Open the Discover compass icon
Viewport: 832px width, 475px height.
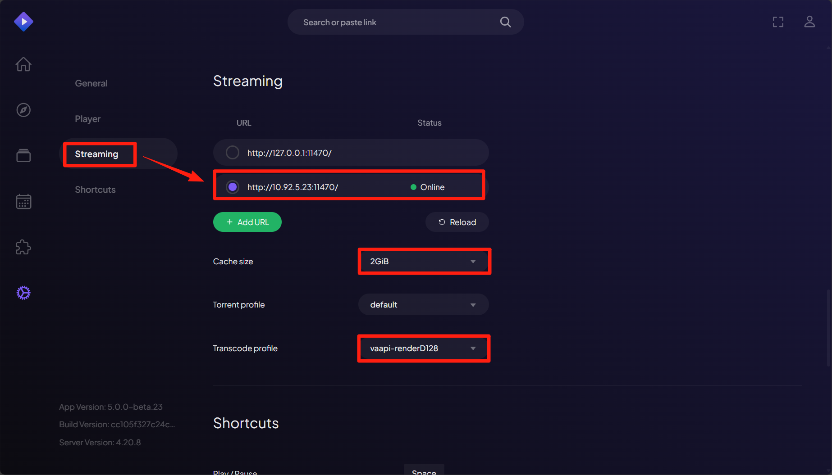pyautogui.click(x=23, y=110)
